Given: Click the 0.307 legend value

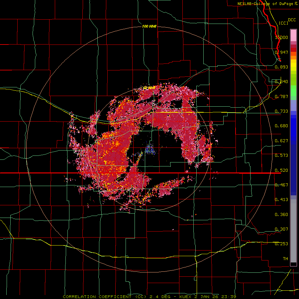Looking at the screenshot, I should pyautogui.click(x=281, y=229).
